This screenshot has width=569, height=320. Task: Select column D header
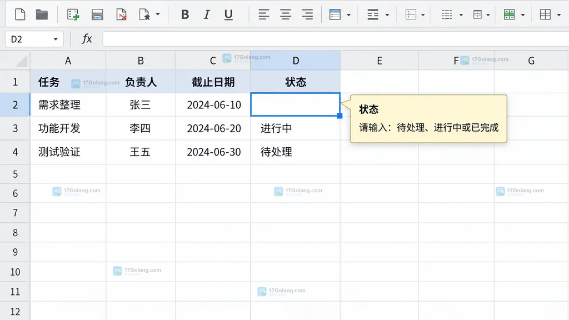click(x=296, y=61)
